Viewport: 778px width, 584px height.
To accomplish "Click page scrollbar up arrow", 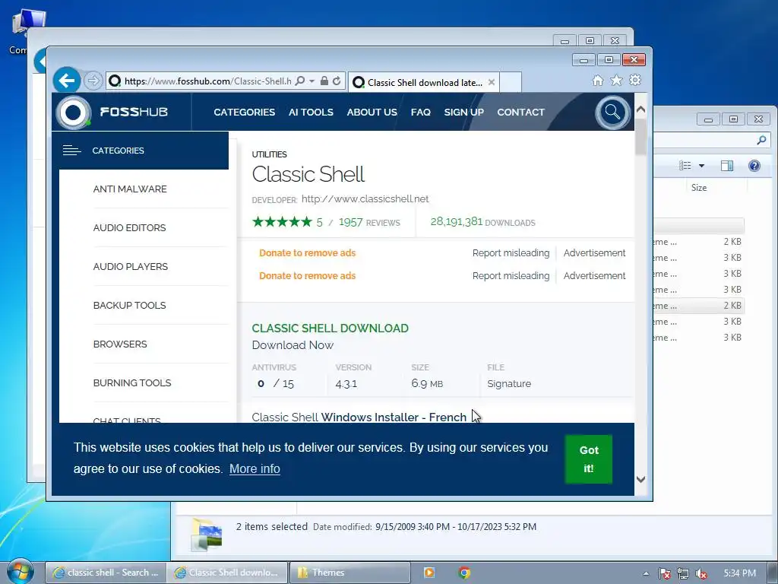I will [640, 109].
